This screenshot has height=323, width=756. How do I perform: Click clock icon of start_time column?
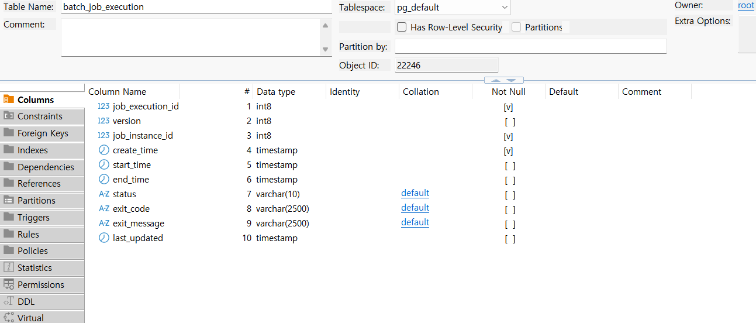click(x=103, y=165)
